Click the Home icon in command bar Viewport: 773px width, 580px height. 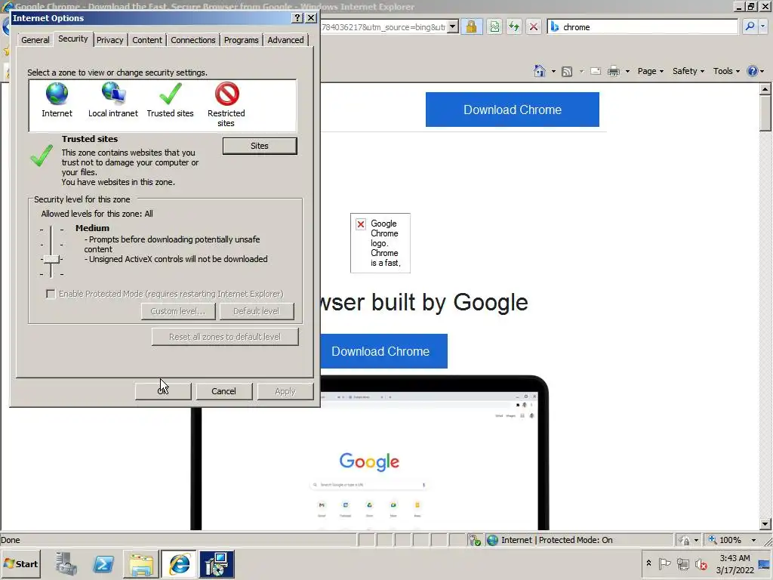(x=539, y=71)
